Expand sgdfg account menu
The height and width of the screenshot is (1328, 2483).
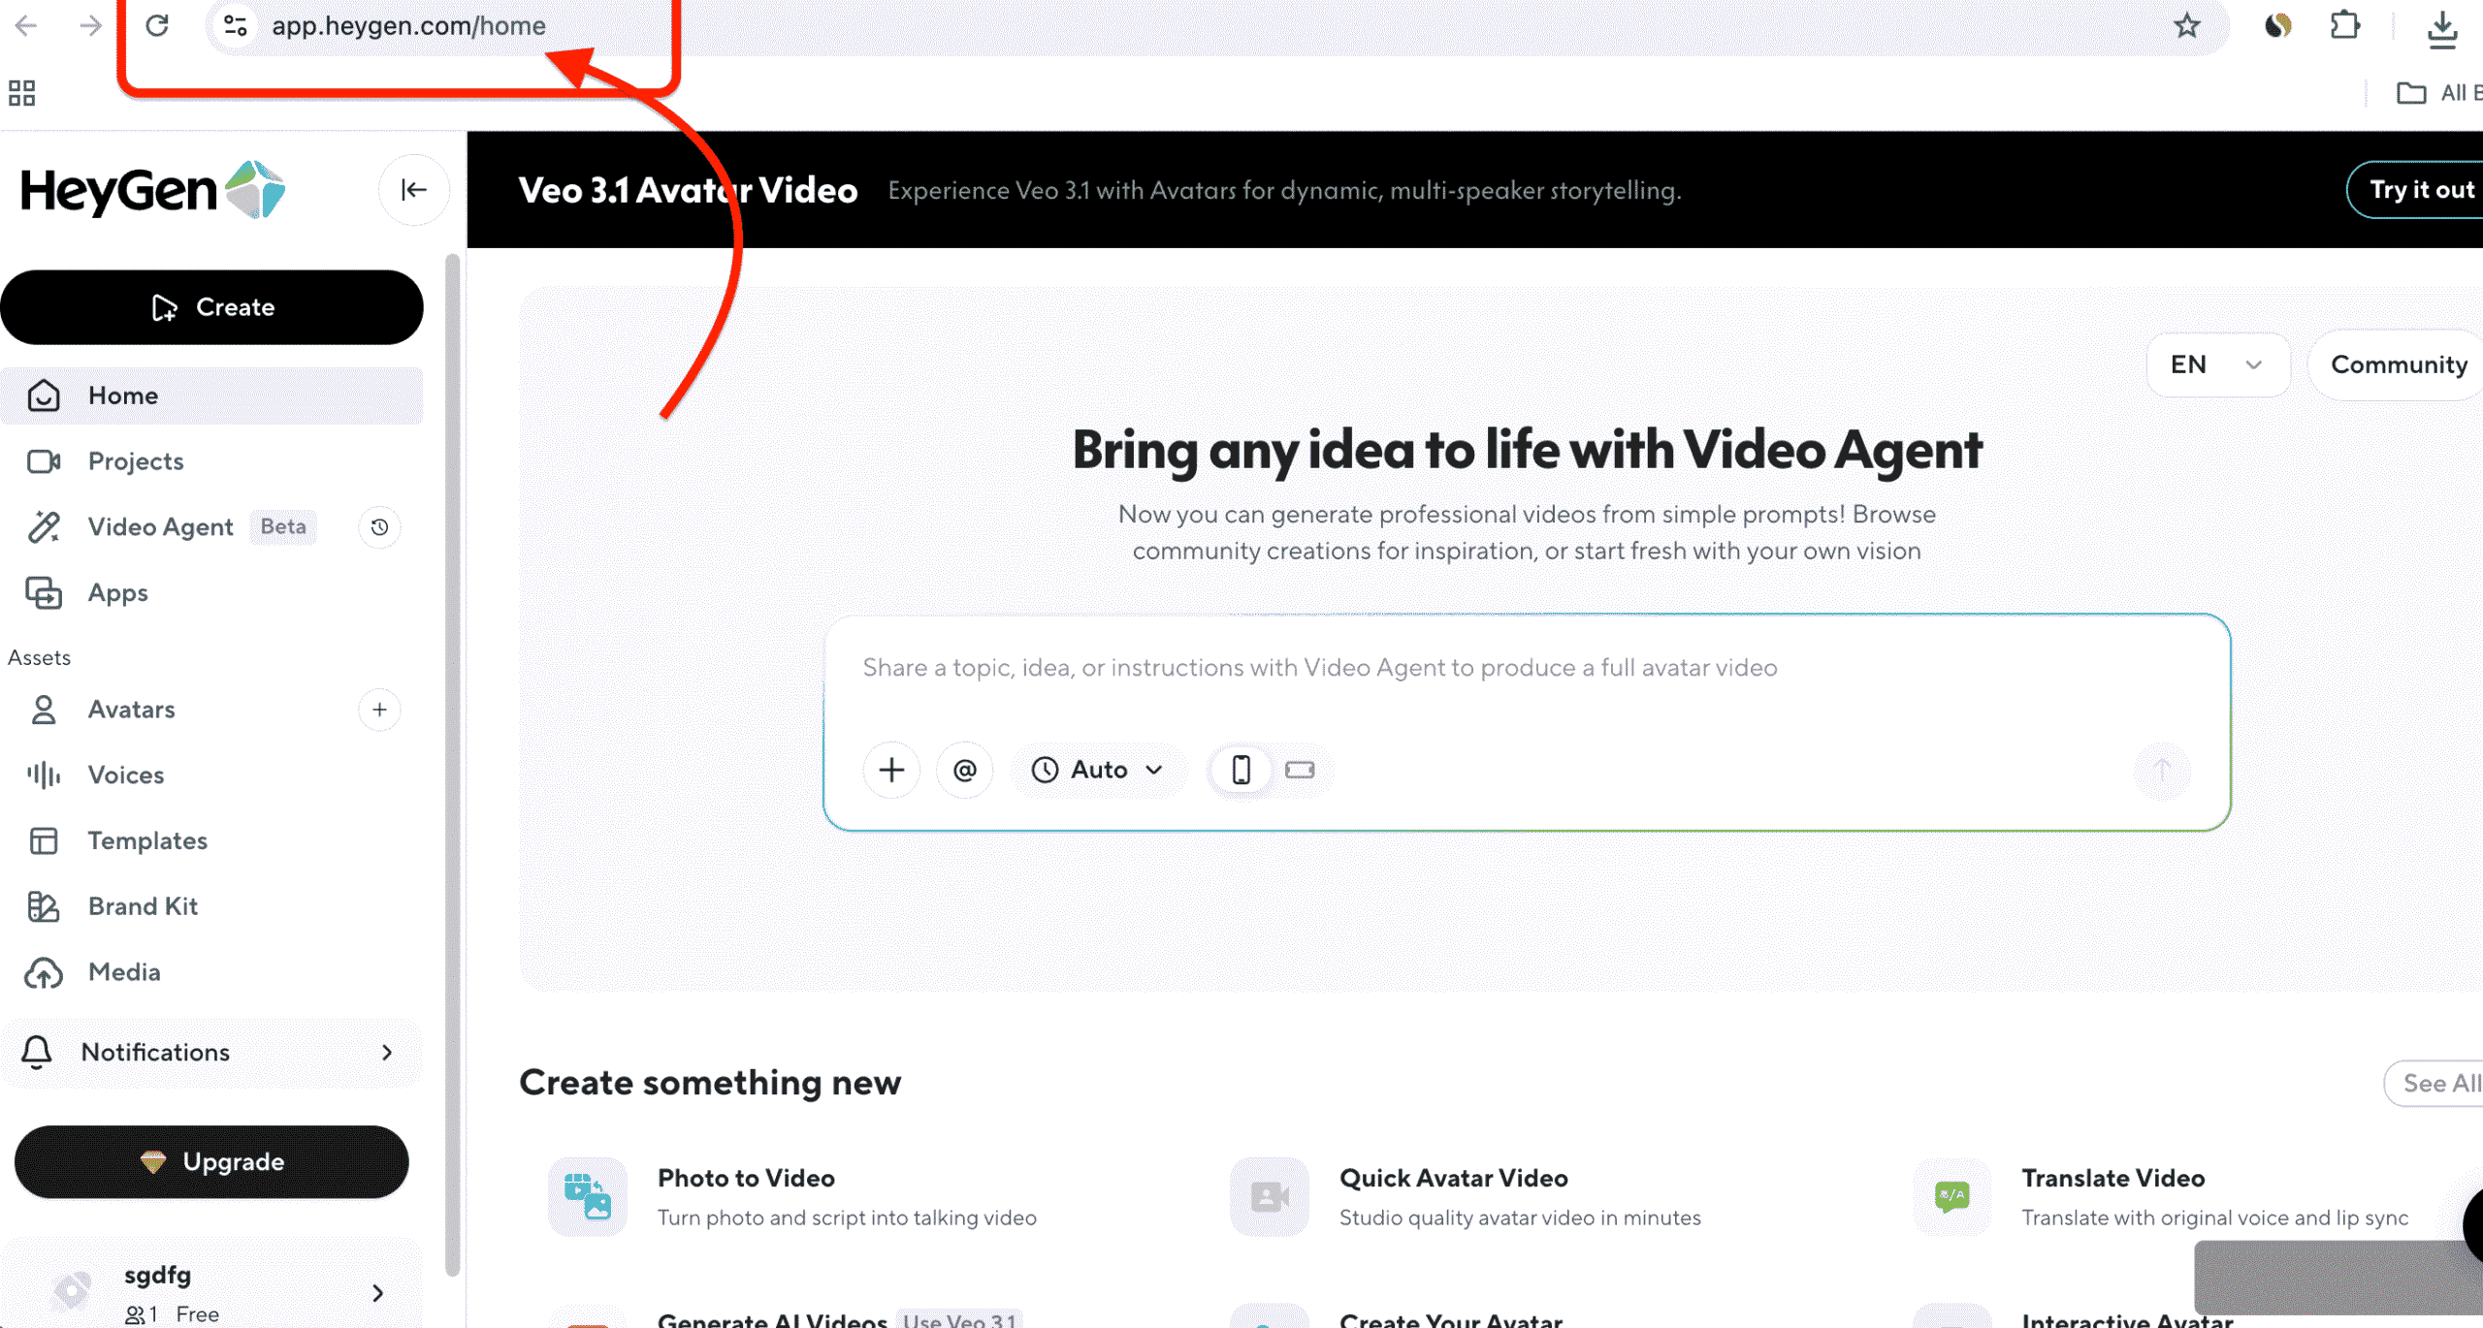[377, 1292]
